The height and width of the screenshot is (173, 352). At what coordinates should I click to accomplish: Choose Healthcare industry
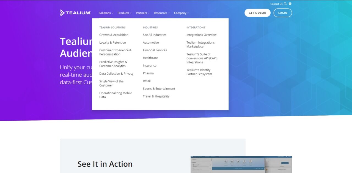[x=150, y=58]
